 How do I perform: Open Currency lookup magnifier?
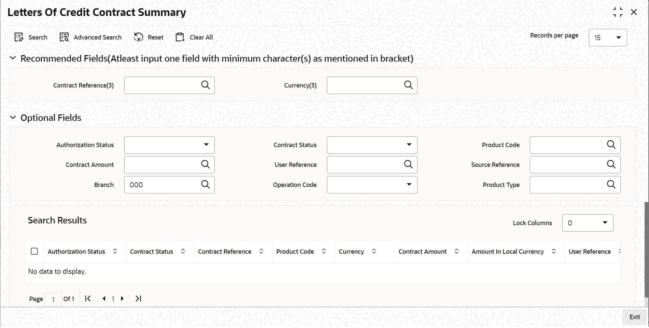click(x=408, y=85)
